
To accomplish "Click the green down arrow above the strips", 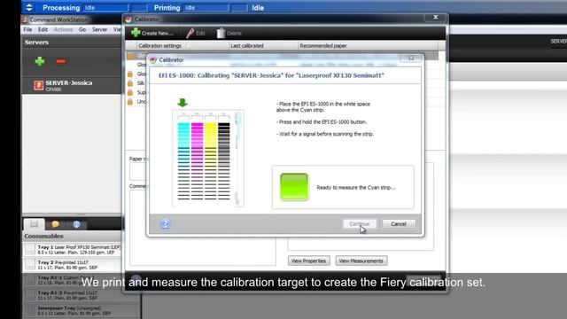I will 183,103.
